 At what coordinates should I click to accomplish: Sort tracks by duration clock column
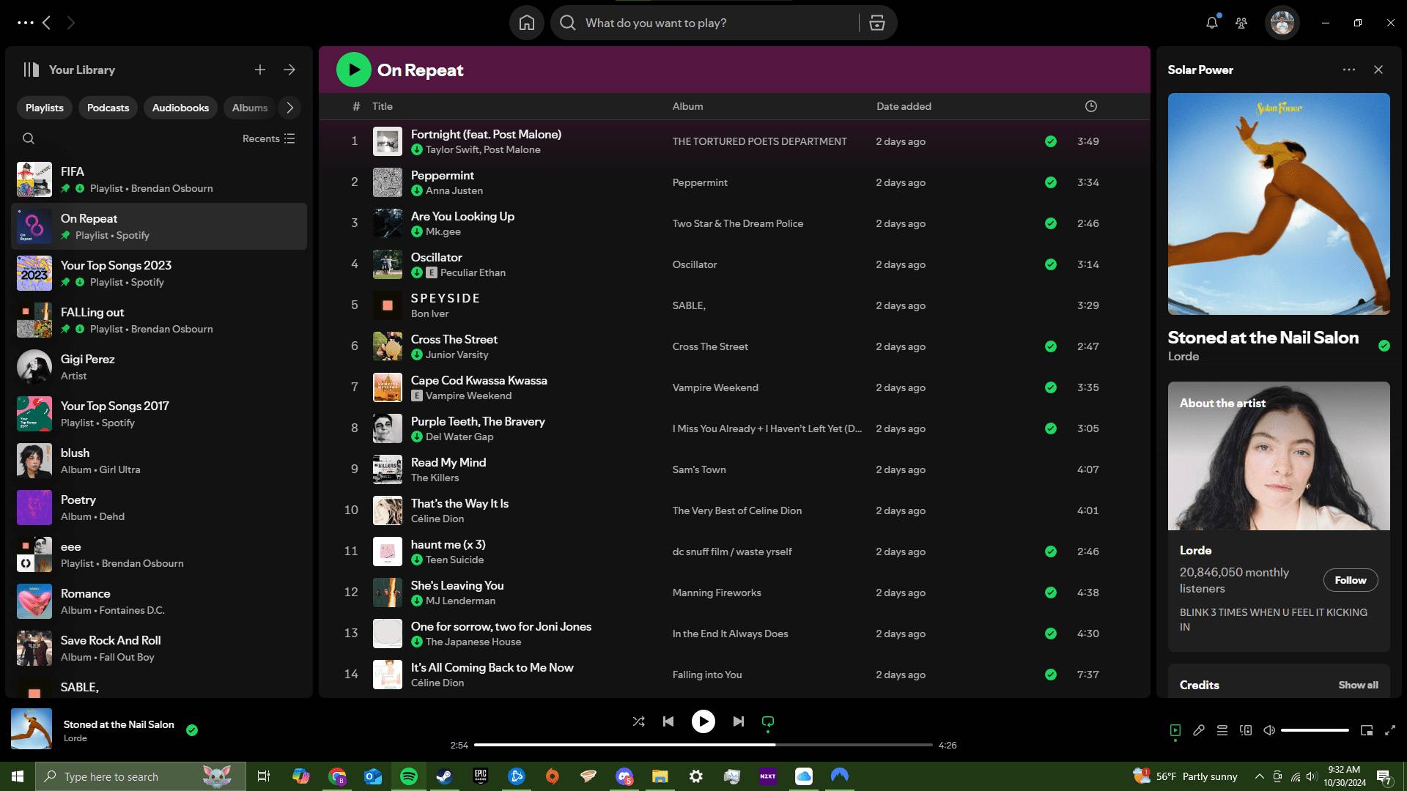[x=1091, y=106]
